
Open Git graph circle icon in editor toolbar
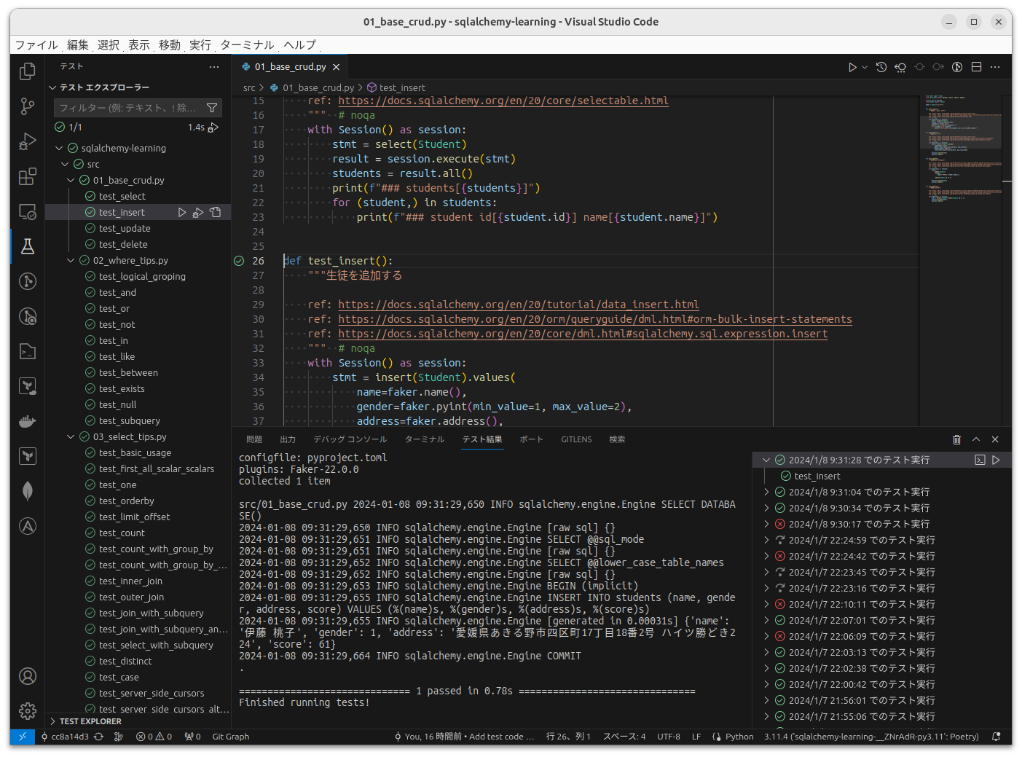(x=957, y=67)
